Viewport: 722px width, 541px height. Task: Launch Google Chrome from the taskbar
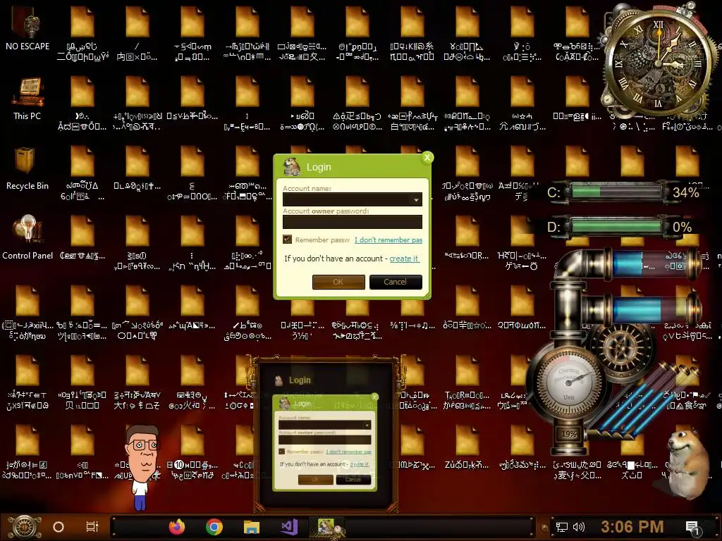coord(214,527)
